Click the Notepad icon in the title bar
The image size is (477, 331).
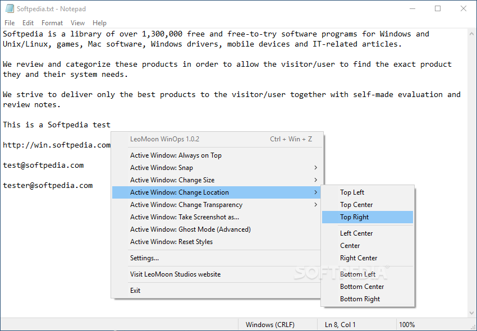10,8
